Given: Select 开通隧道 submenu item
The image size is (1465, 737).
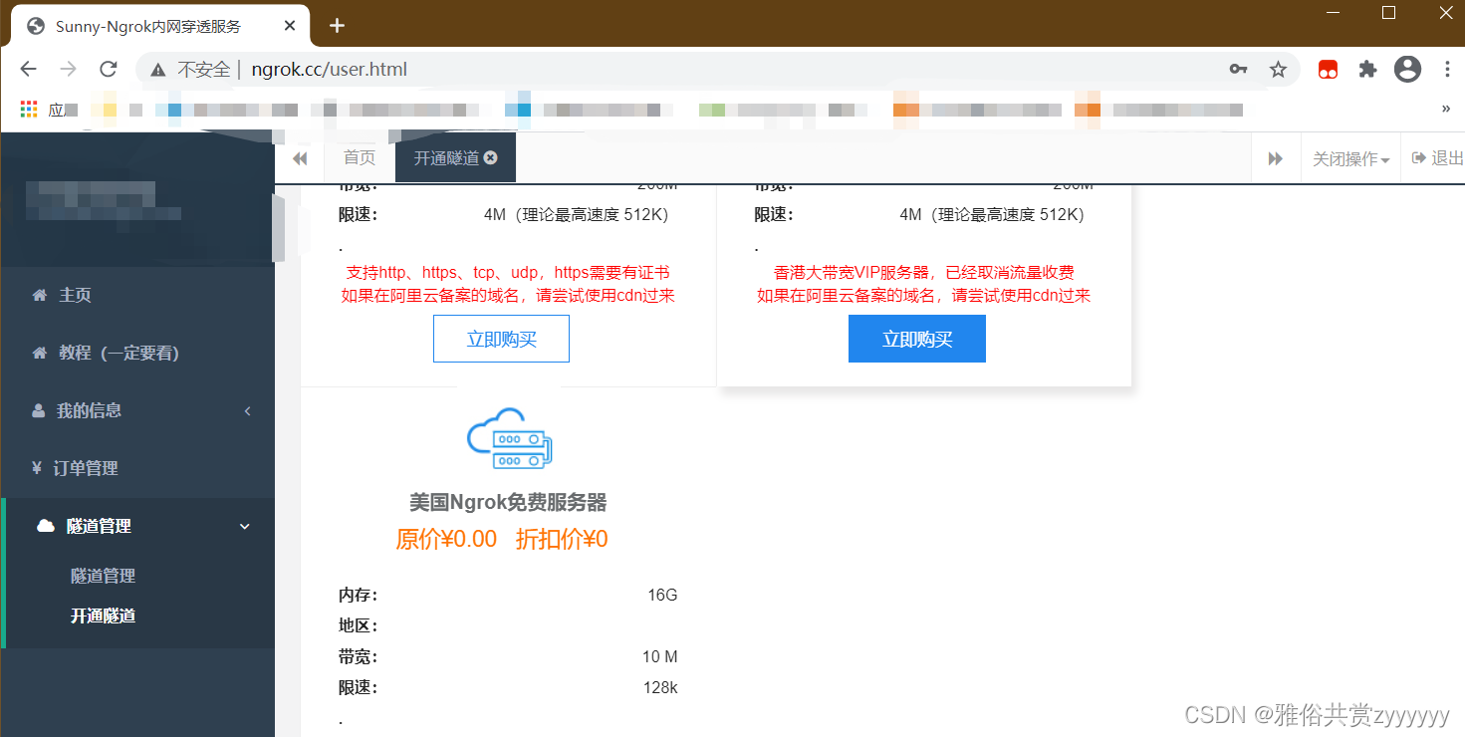Looking at the screenshot, I should 103,615.
